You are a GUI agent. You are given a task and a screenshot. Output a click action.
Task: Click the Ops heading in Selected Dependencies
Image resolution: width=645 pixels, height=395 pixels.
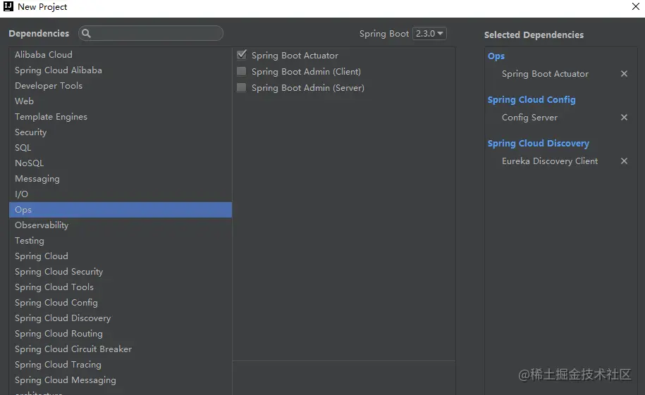pos(496,56)
